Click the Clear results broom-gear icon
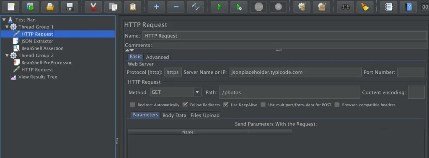The image size is (429, 158). [302, 7]
